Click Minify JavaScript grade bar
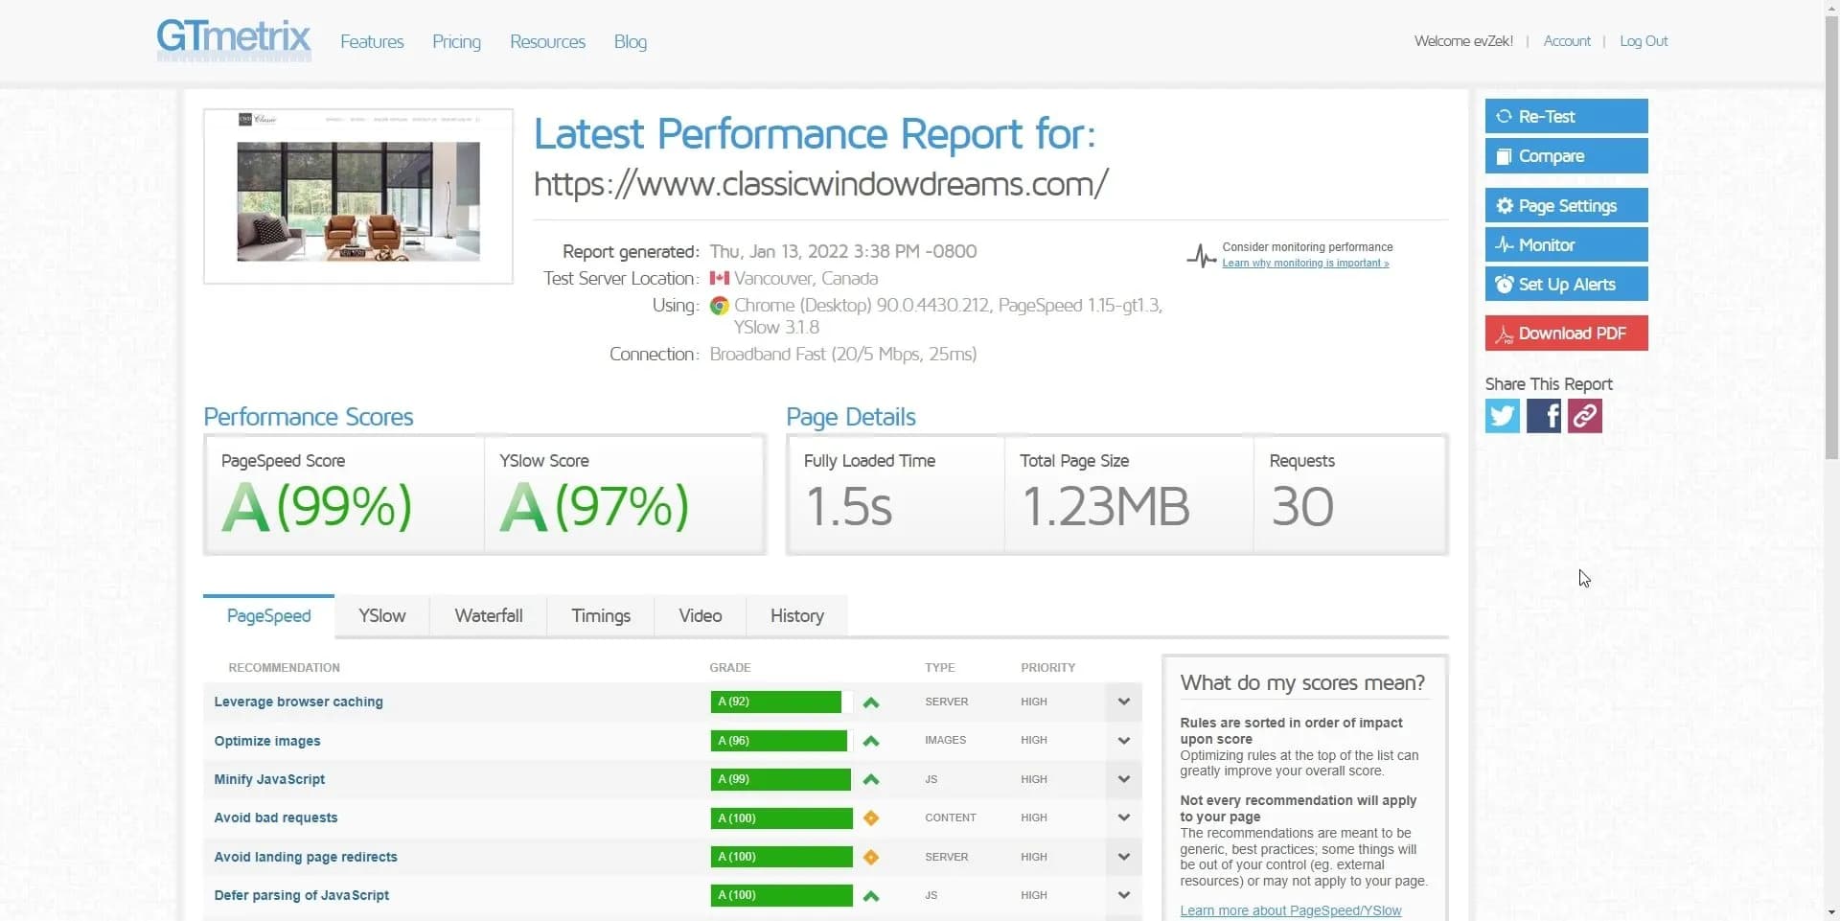 [780, 779]
